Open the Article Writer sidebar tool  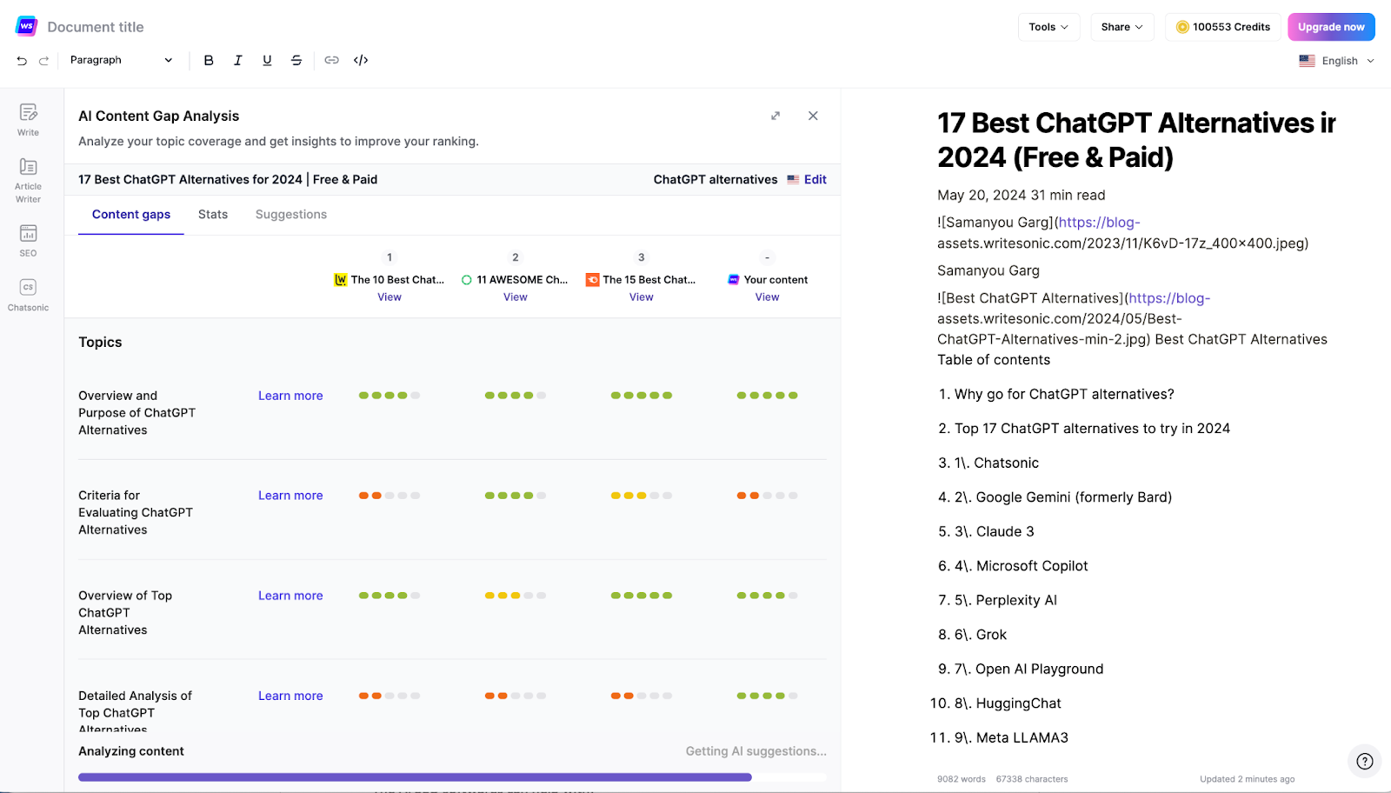(28, 180)
